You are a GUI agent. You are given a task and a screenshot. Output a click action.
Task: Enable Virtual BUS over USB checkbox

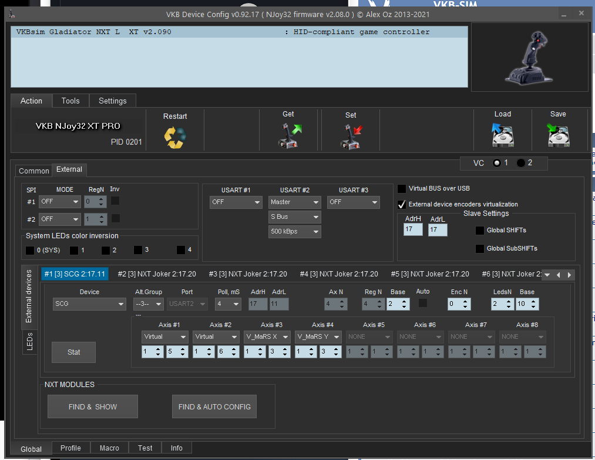coord(402,189)
